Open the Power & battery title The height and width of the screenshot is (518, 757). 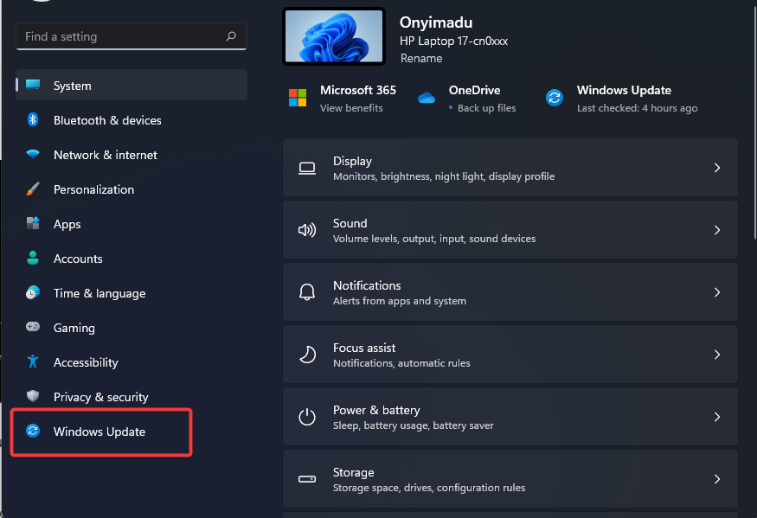pos(376,410)
